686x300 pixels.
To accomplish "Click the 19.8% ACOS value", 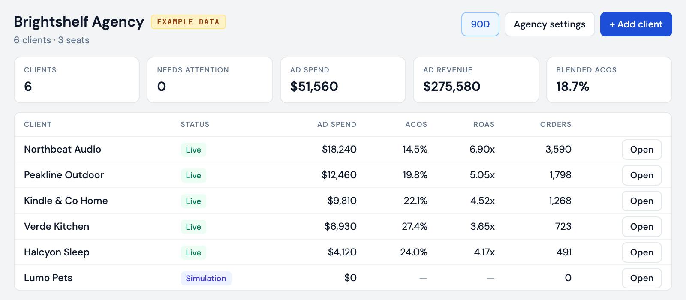I will tap(415, 175).
